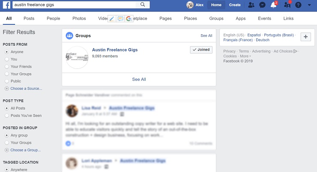Select the Public radio option

click(x=7, y=81)
